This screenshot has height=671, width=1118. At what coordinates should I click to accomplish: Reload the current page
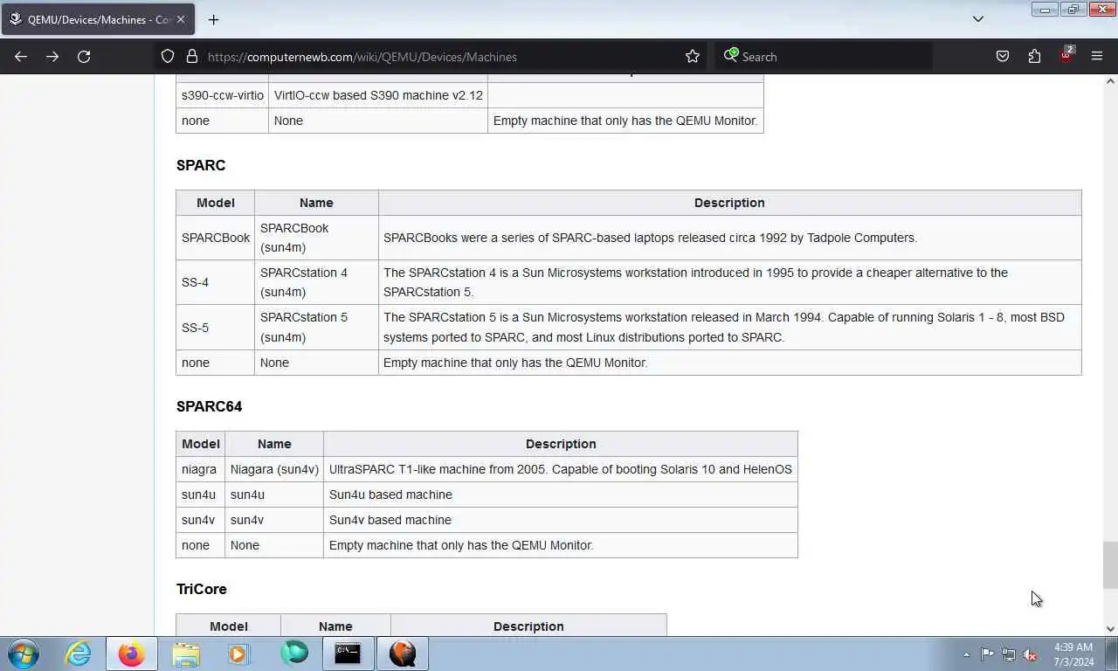click(84, 57)
